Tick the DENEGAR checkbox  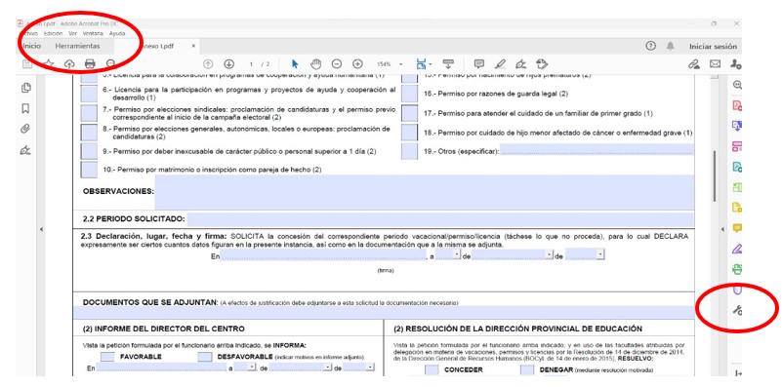click(x=527, y=370)
